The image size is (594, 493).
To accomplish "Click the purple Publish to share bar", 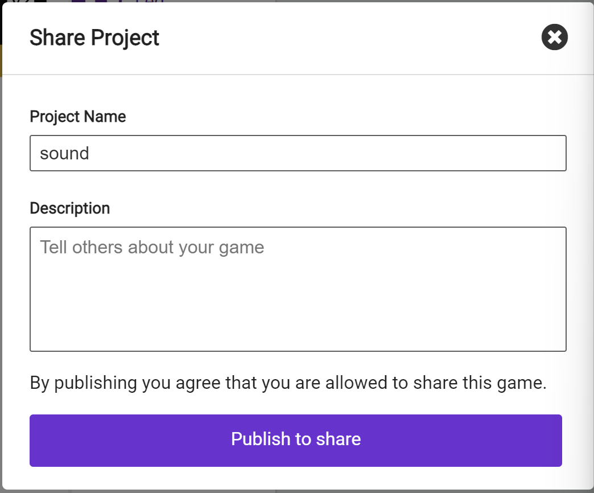I will (296, 439).
